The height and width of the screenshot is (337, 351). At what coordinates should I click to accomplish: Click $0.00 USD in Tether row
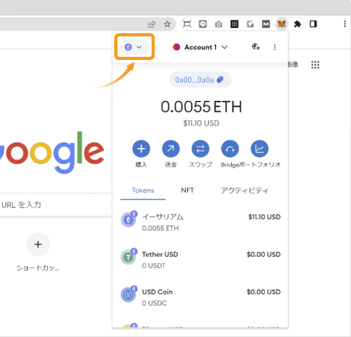[x=264, y=255]
